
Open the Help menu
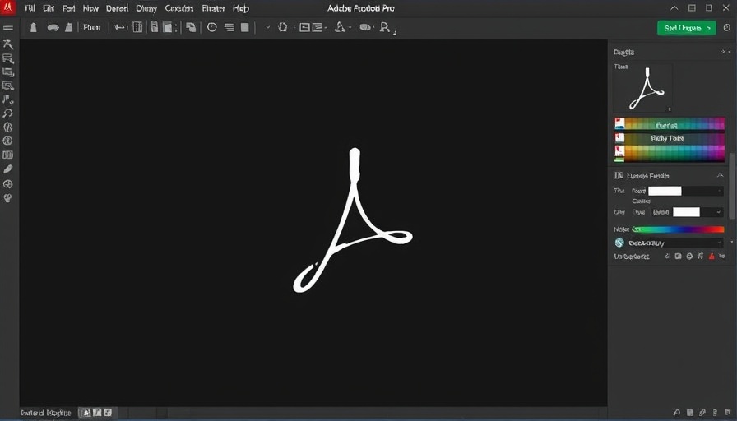pyautogui.click(x=241, y=8)
